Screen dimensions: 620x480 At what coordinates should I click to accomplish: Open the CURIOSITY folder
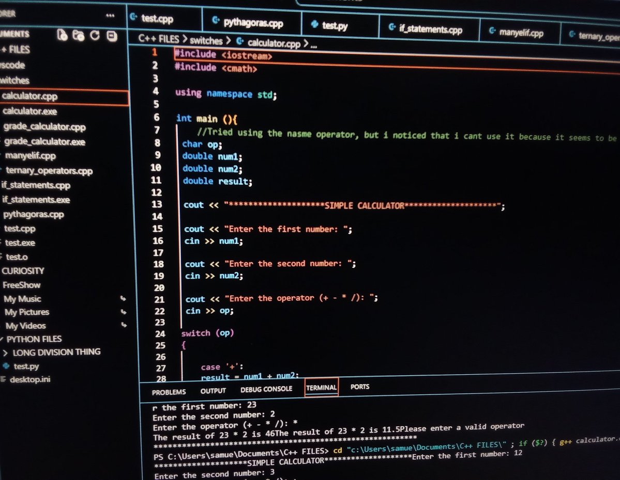[x=23, y=271]
